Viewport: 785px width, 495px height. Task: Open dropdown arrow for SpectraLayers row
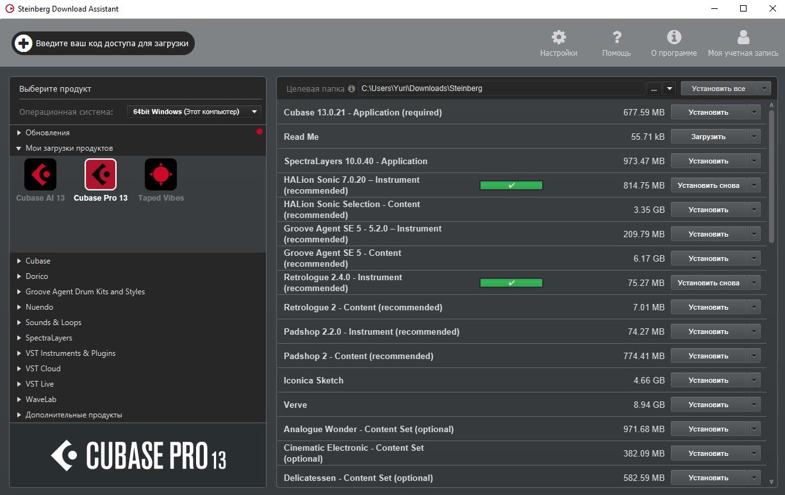click(x=754, y=161)
